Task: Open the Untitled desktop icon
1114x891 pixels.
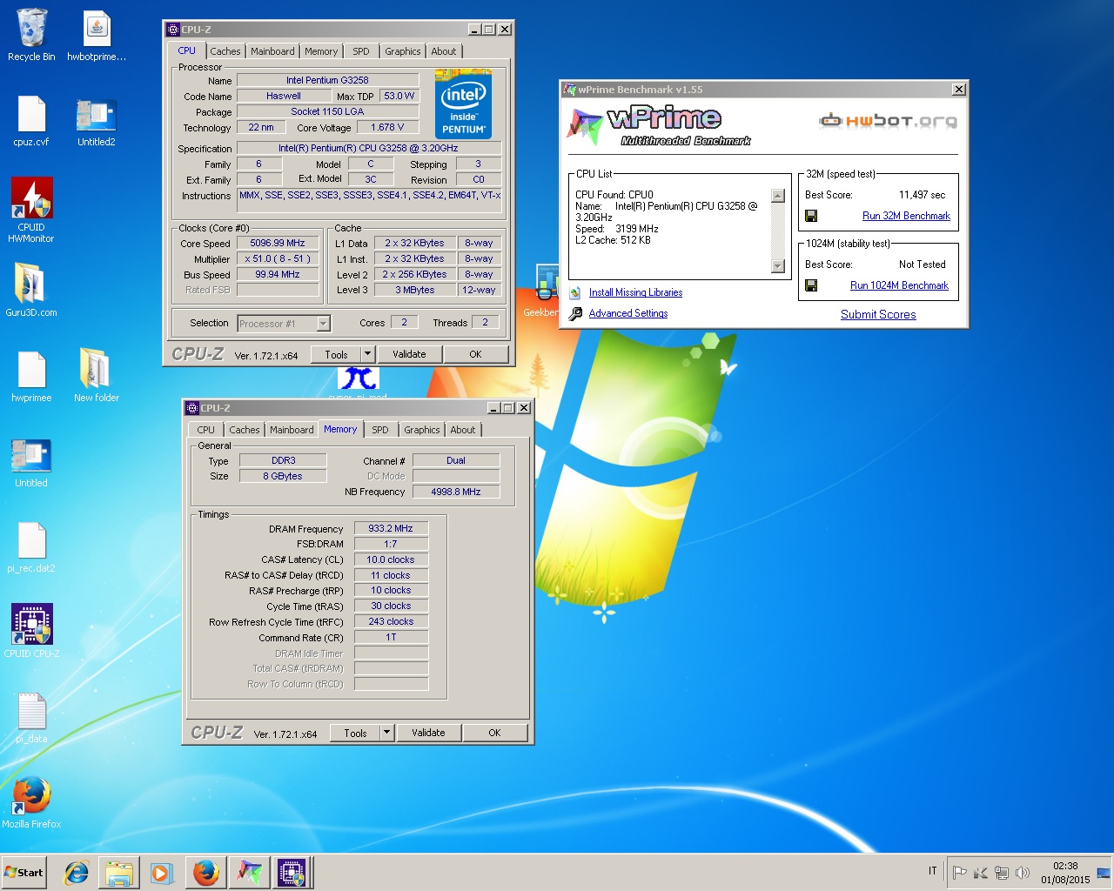Action: 31,462
